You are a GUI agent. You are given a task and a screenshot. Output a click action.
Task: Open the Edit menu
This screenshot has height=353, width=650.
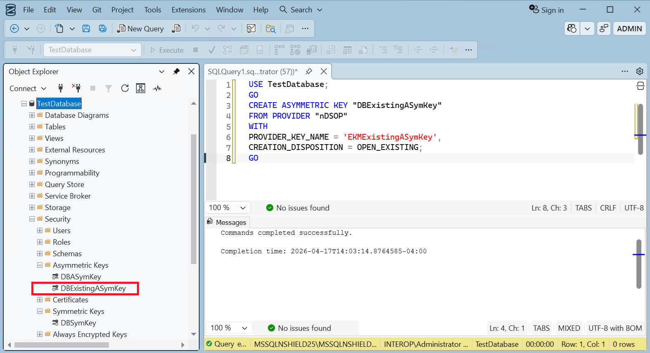click(50, 10)
